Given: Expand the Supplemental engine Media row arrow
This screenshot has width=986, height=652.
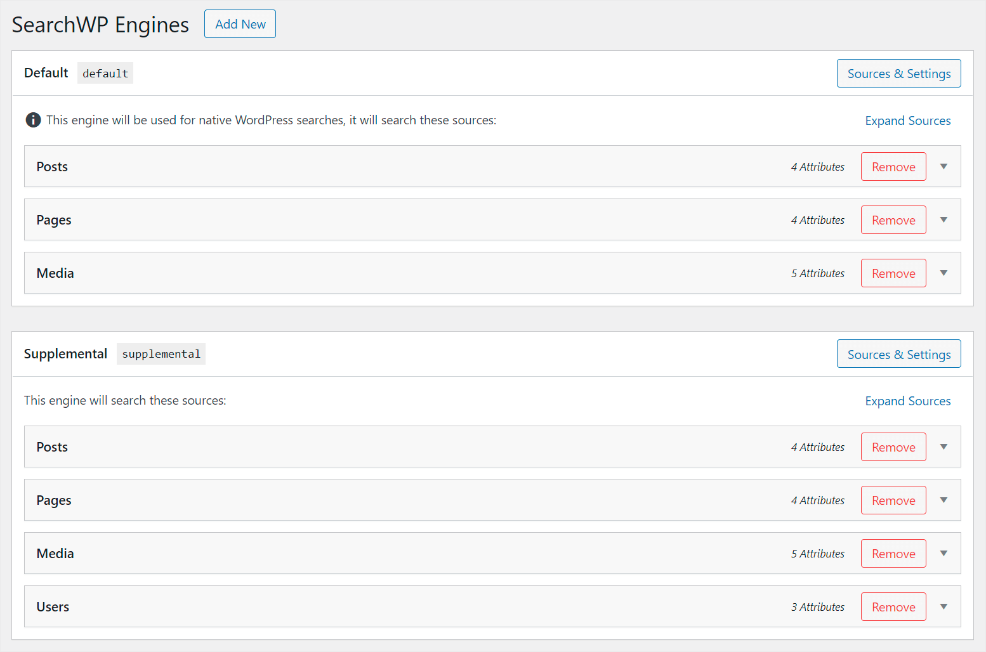Looking at the screenshot, I should 943,554.
